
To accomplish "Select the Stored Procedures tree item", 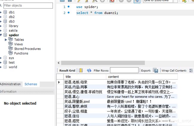I will pos(27,49).
